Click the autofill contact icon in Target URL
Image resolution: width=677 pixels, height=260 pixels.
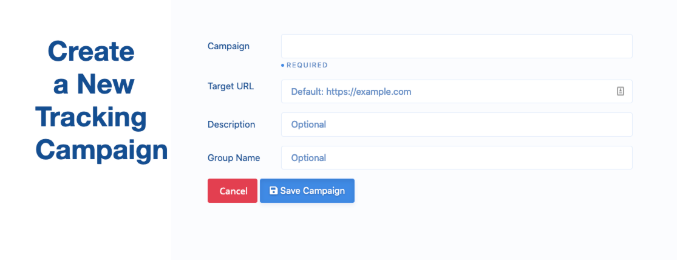point(621,91)
